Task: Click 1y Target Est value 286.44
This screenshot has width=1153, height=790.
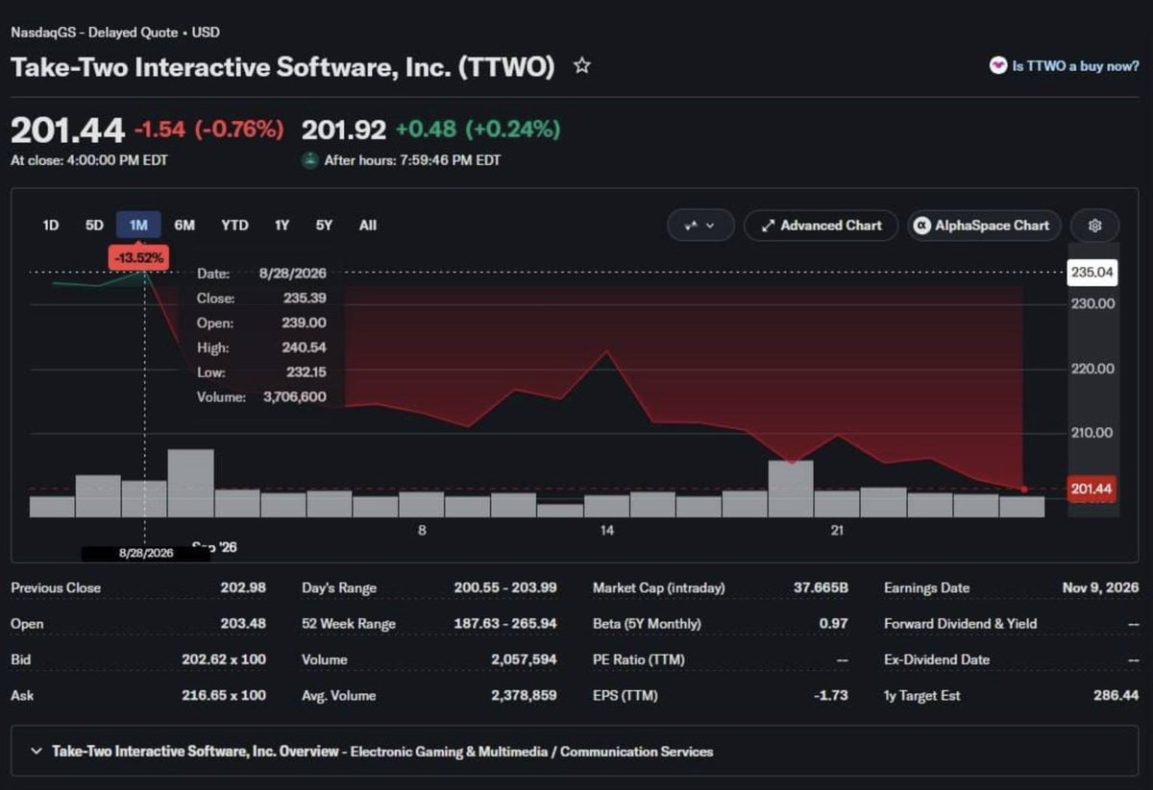Action: click(x=1116, y=695)
